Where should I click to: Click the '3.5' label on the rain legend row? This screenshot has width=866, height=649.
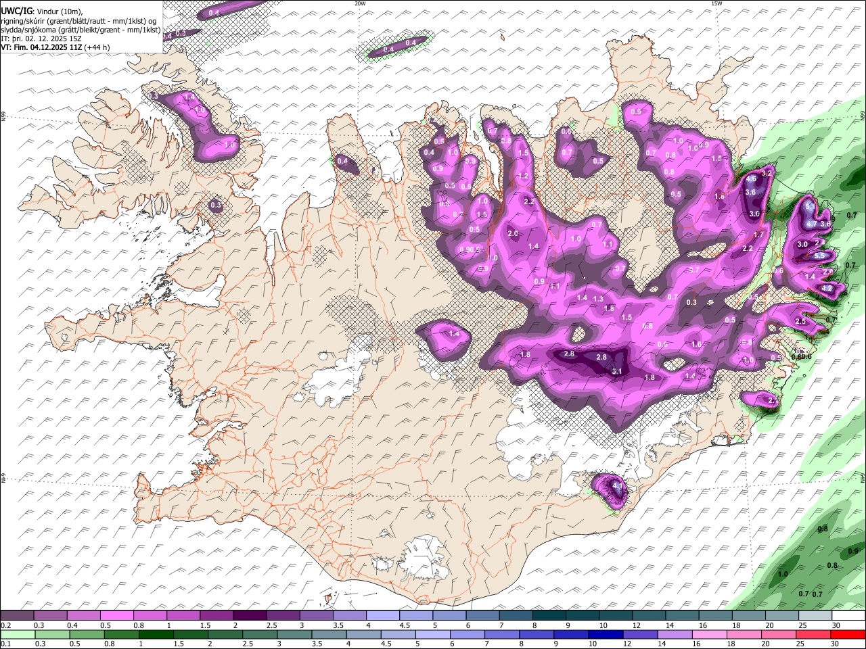(x=317, y=644)
